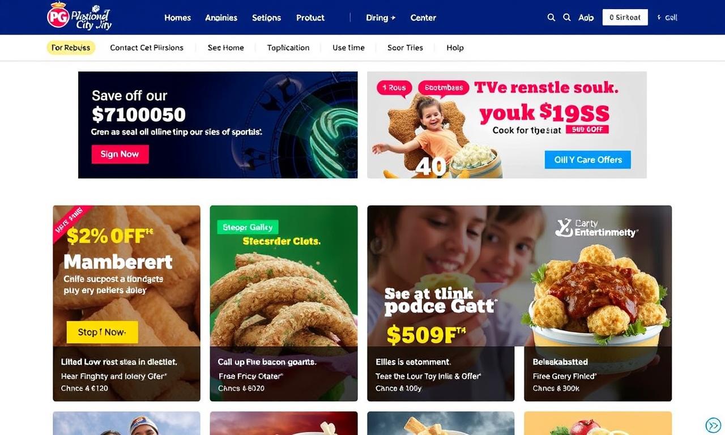The image size is (725, 435).
Task: Click the PG logo in the header
Action: click(59, 16)
